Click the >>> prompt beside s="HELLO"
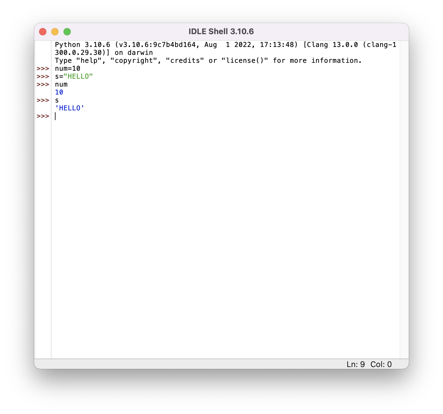The height and width of the screenshot is (414, 443). pyautogui.click(x=43, y=77)
